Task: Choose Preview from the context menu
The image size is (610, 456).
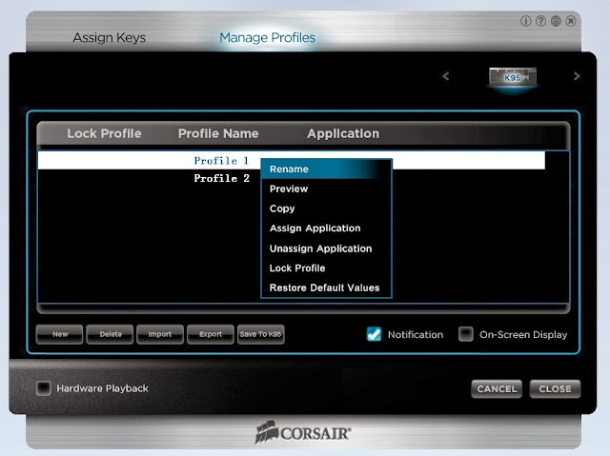Action: click(326, 188)
